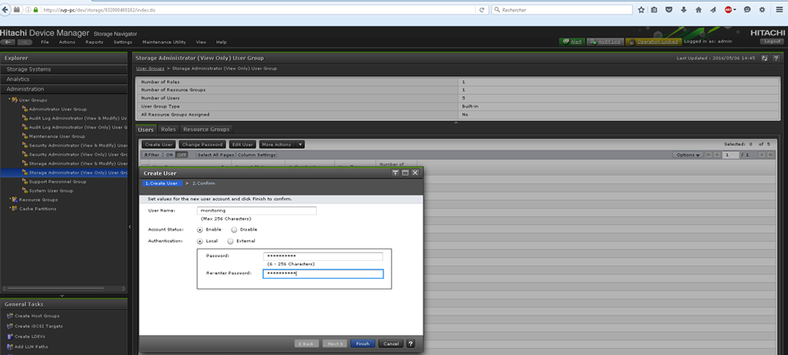Screen dimensions: 788x355
Task: Click the Create iSCSI Targets task icon
Action: [10, 326]
